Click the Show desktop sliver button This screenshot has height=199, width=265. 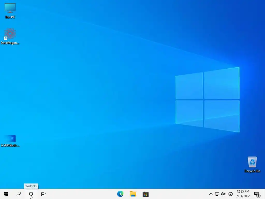click(264, 194)
